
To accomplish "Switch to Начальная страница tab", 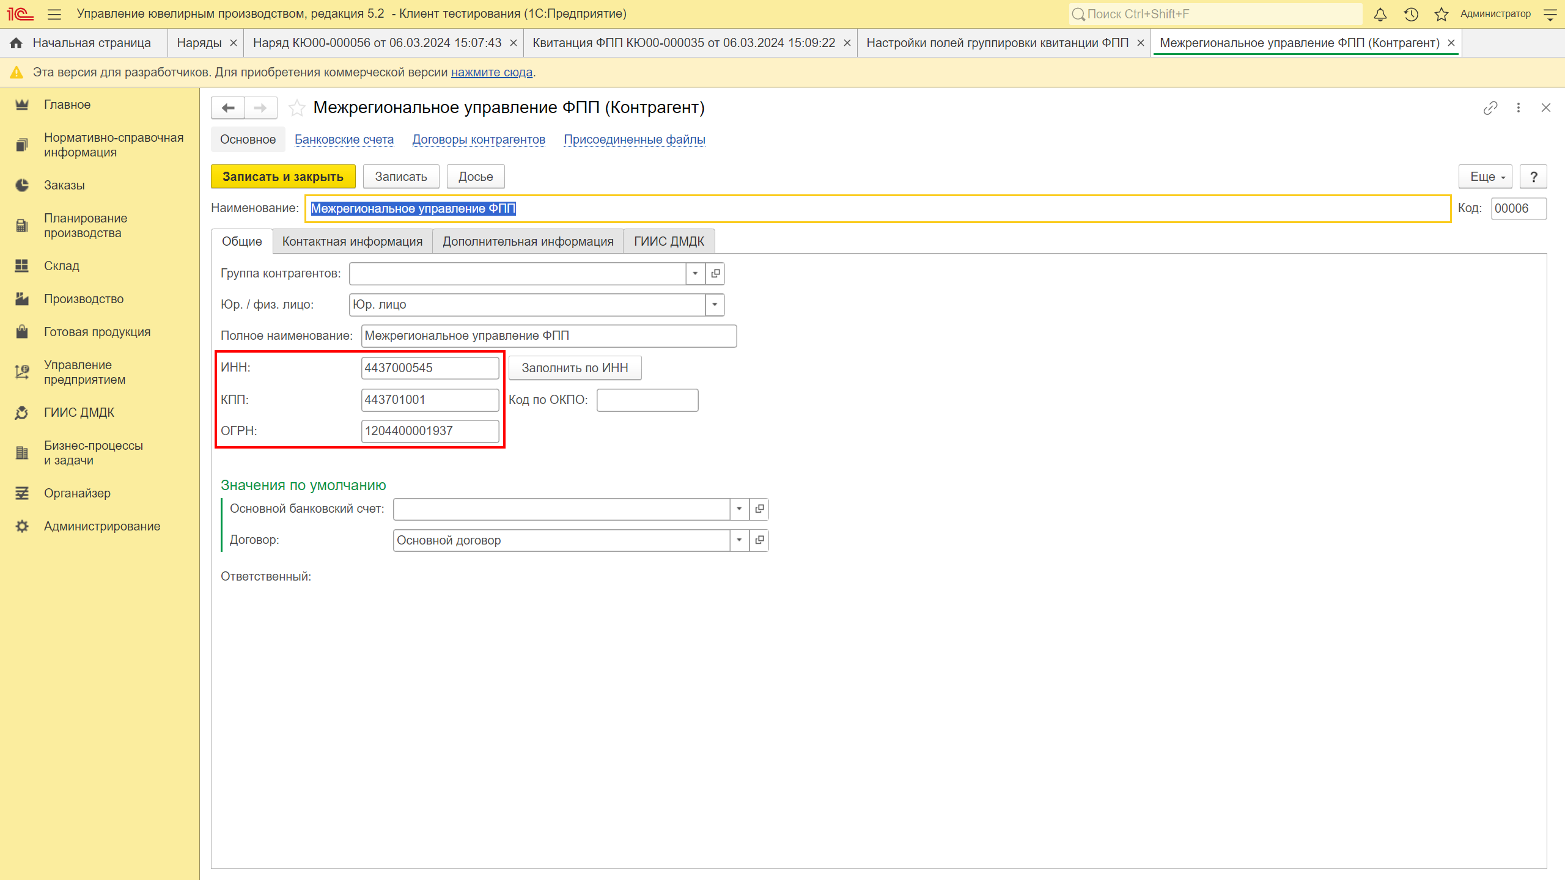I will 84,43.
